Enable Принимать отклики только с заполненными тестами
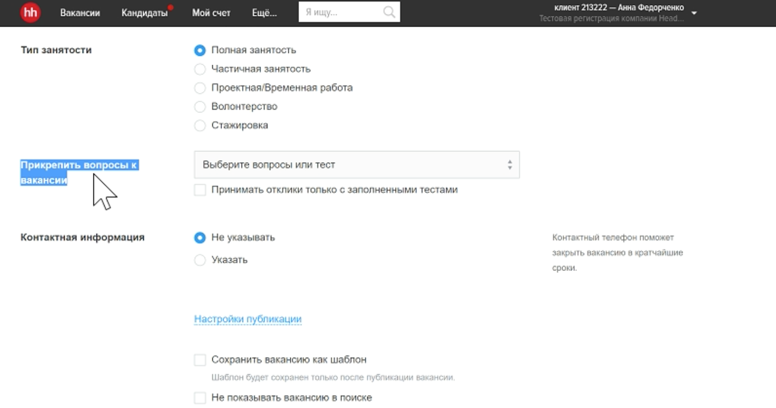The height and width of the screenshot is (408, 776). [x=200, y=189]
